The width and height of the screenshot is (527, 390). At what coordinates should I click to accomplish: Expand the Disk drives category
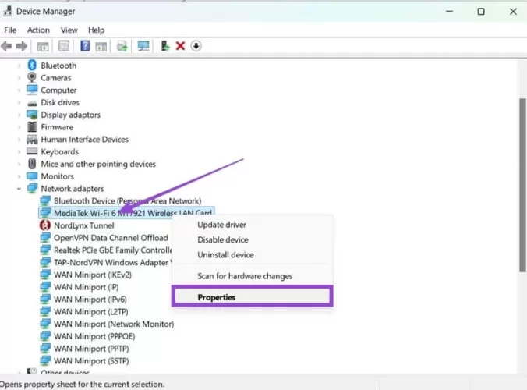(x=19, y=103)
